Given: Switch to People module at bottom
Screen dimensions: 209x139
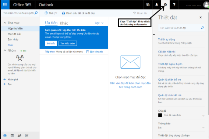Looking at the screenshot, I should (20, 136).
